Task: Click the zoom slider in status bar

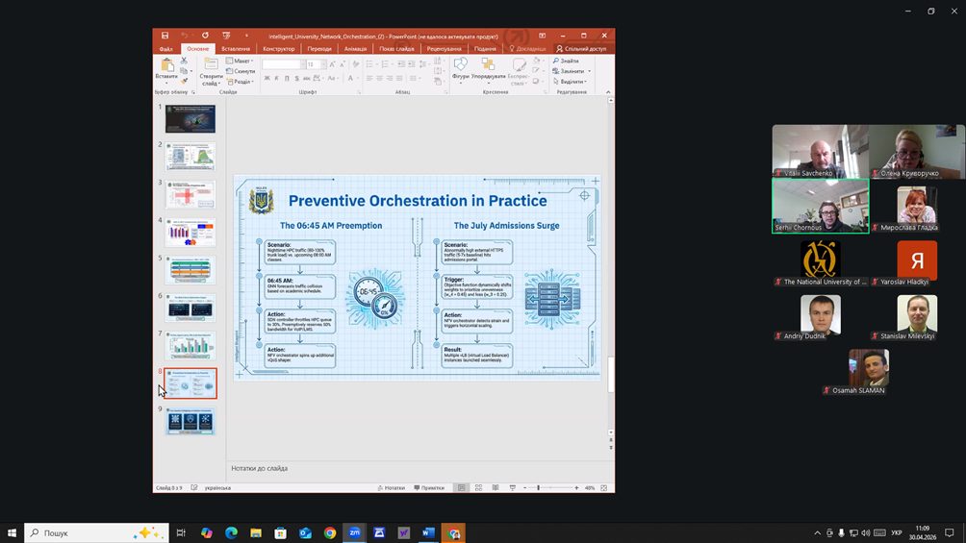Action: 550,487
